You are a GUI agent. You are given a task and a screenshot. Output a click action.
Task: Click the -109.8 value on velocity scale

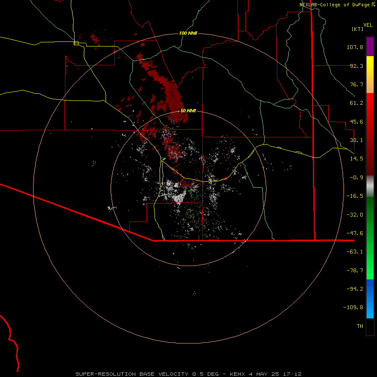(x=353, y=307)
